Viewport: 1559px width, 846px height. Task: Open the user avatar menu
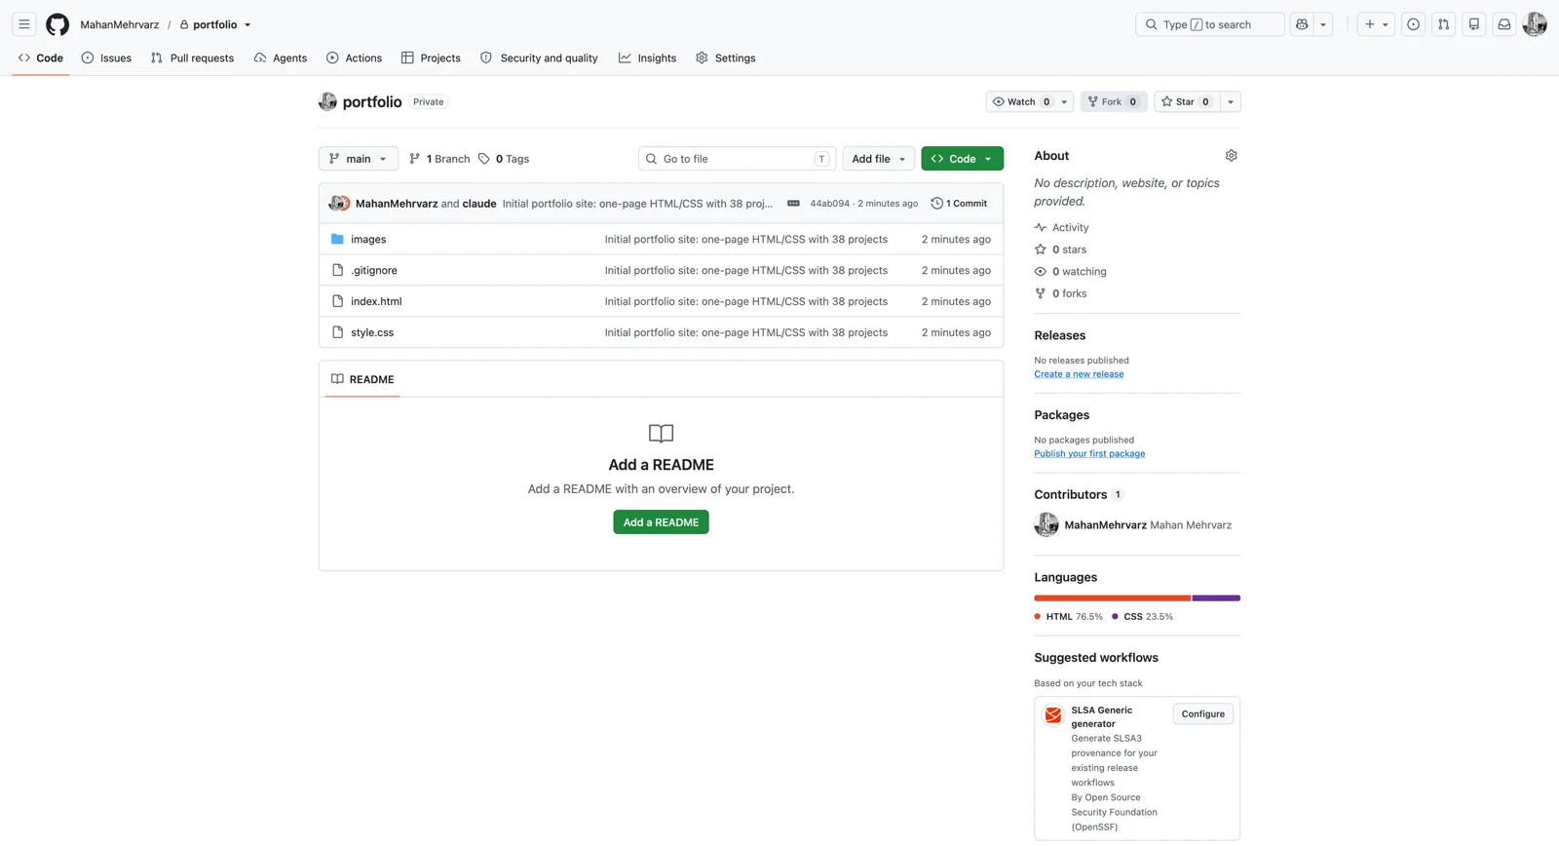[x=1535, y=24]
